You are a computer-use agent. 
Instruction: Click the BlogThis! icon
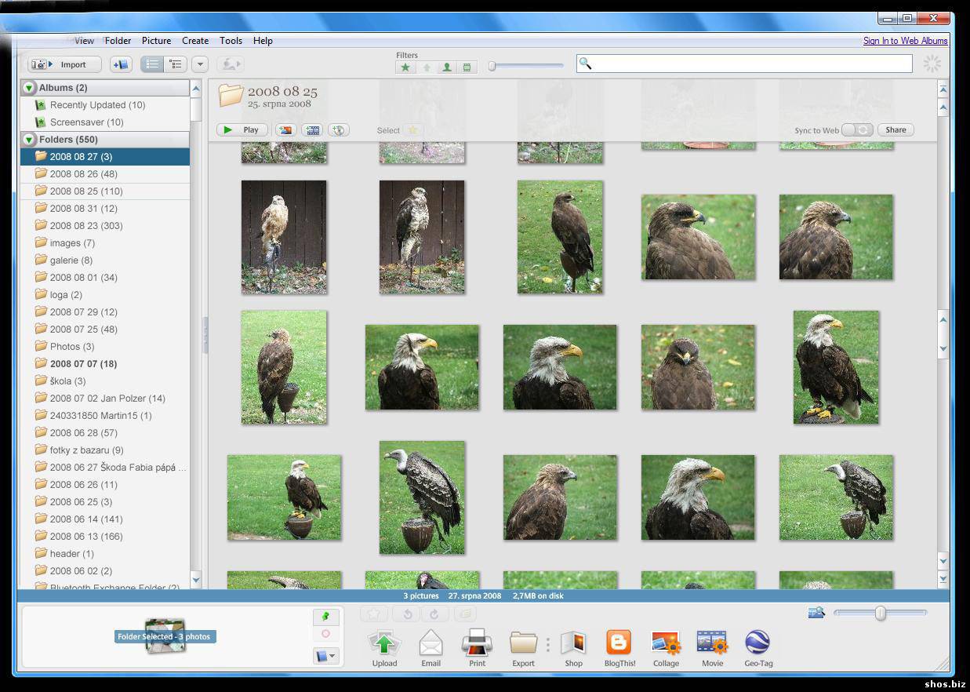(x=619, y=643)
